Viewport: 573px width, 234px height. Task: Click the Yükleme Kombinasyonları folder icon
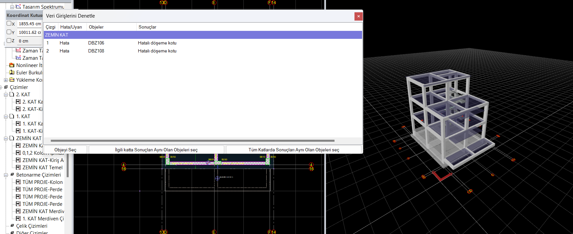[12, 80]
